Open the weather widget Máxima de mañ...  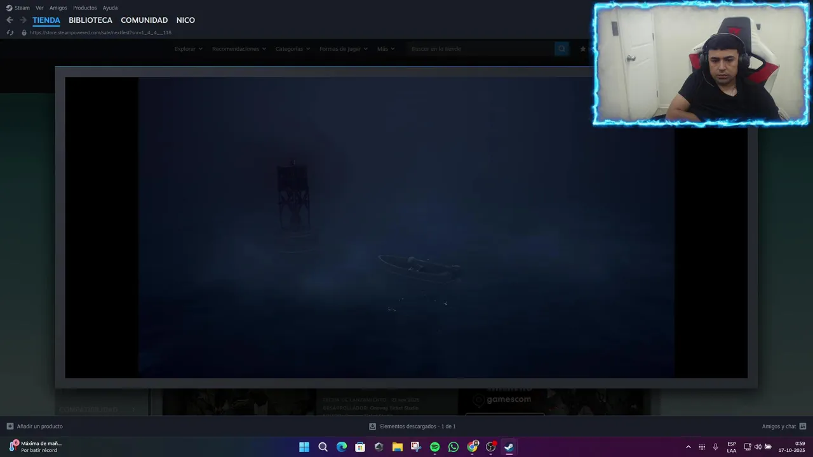(35, 447)
